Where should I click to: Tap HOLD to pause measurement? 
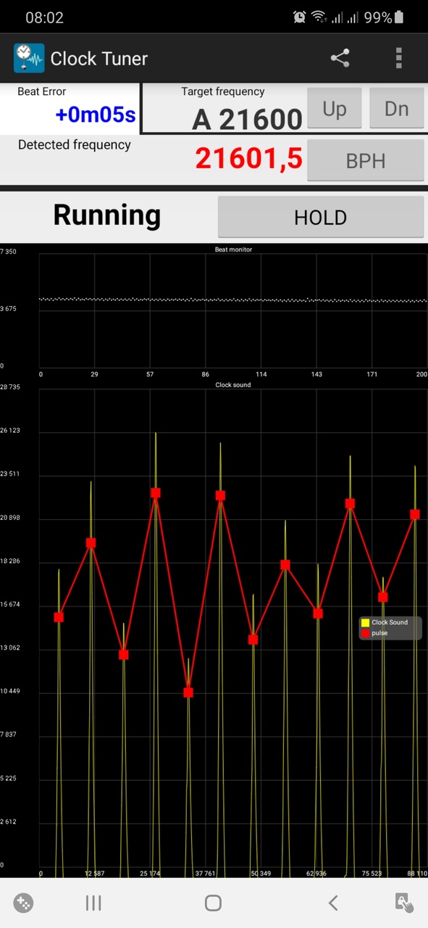321,217
